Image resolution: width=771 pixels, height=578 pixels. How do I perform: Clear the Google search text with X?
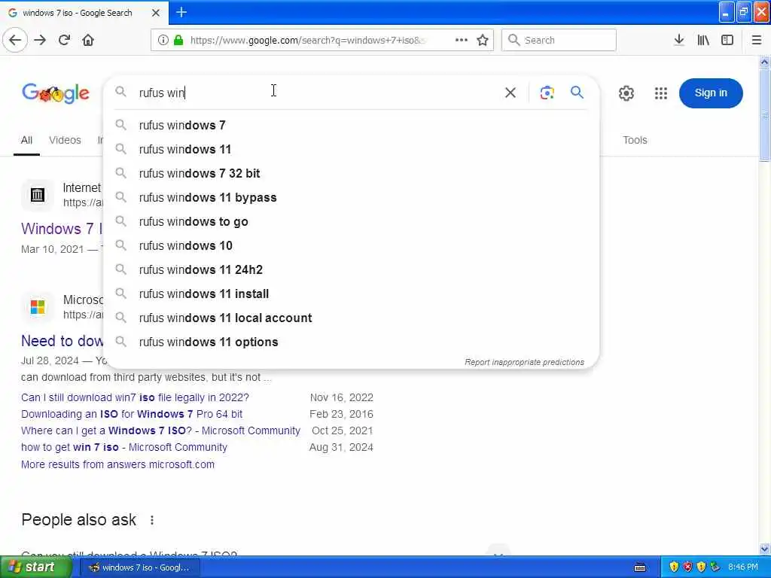coord(510,93)
